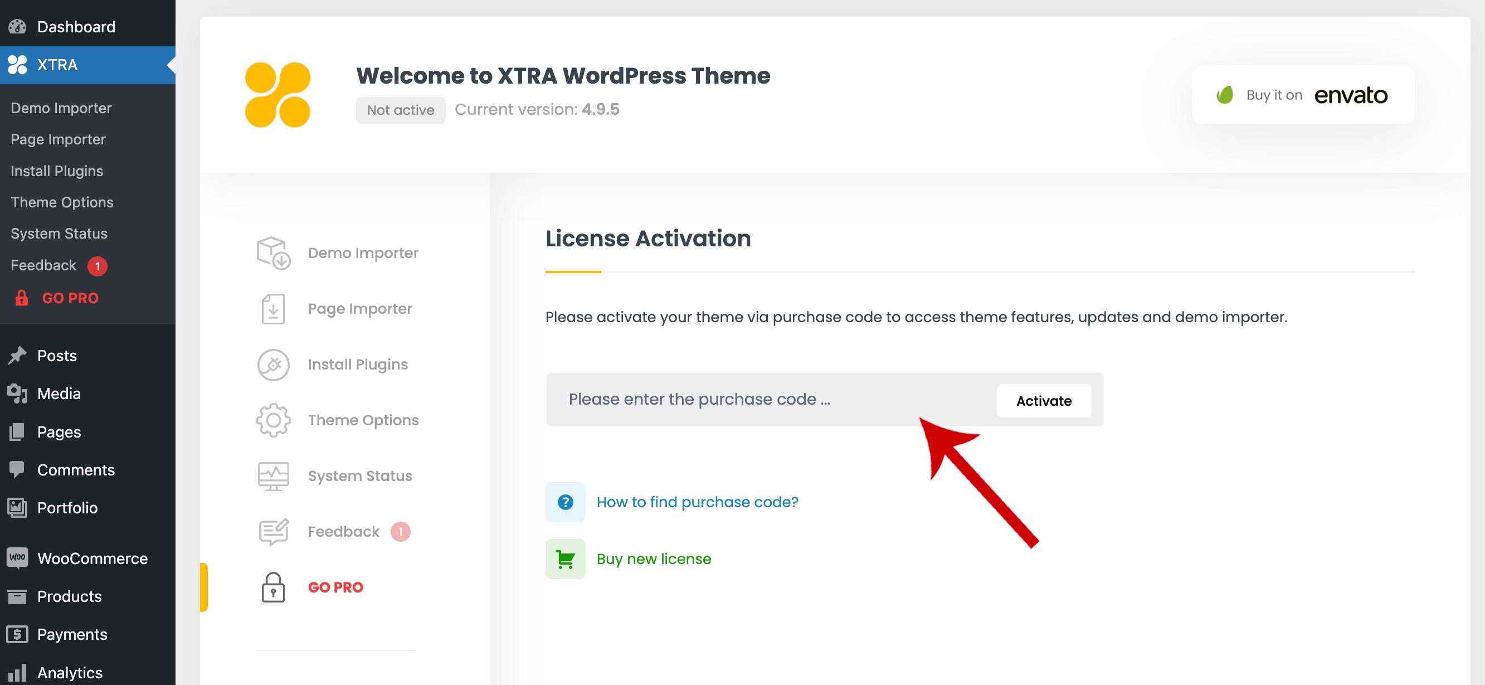Click the Feedback pencil note icon
This screenshot has width=1485, height=685.
coord(272,531)
